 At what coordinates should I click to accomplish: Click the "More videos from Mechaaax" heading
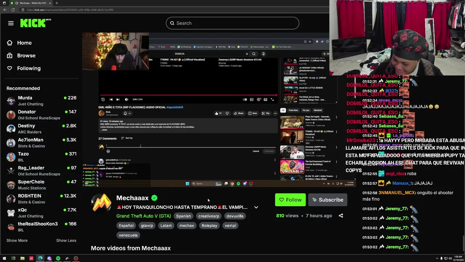131,248
